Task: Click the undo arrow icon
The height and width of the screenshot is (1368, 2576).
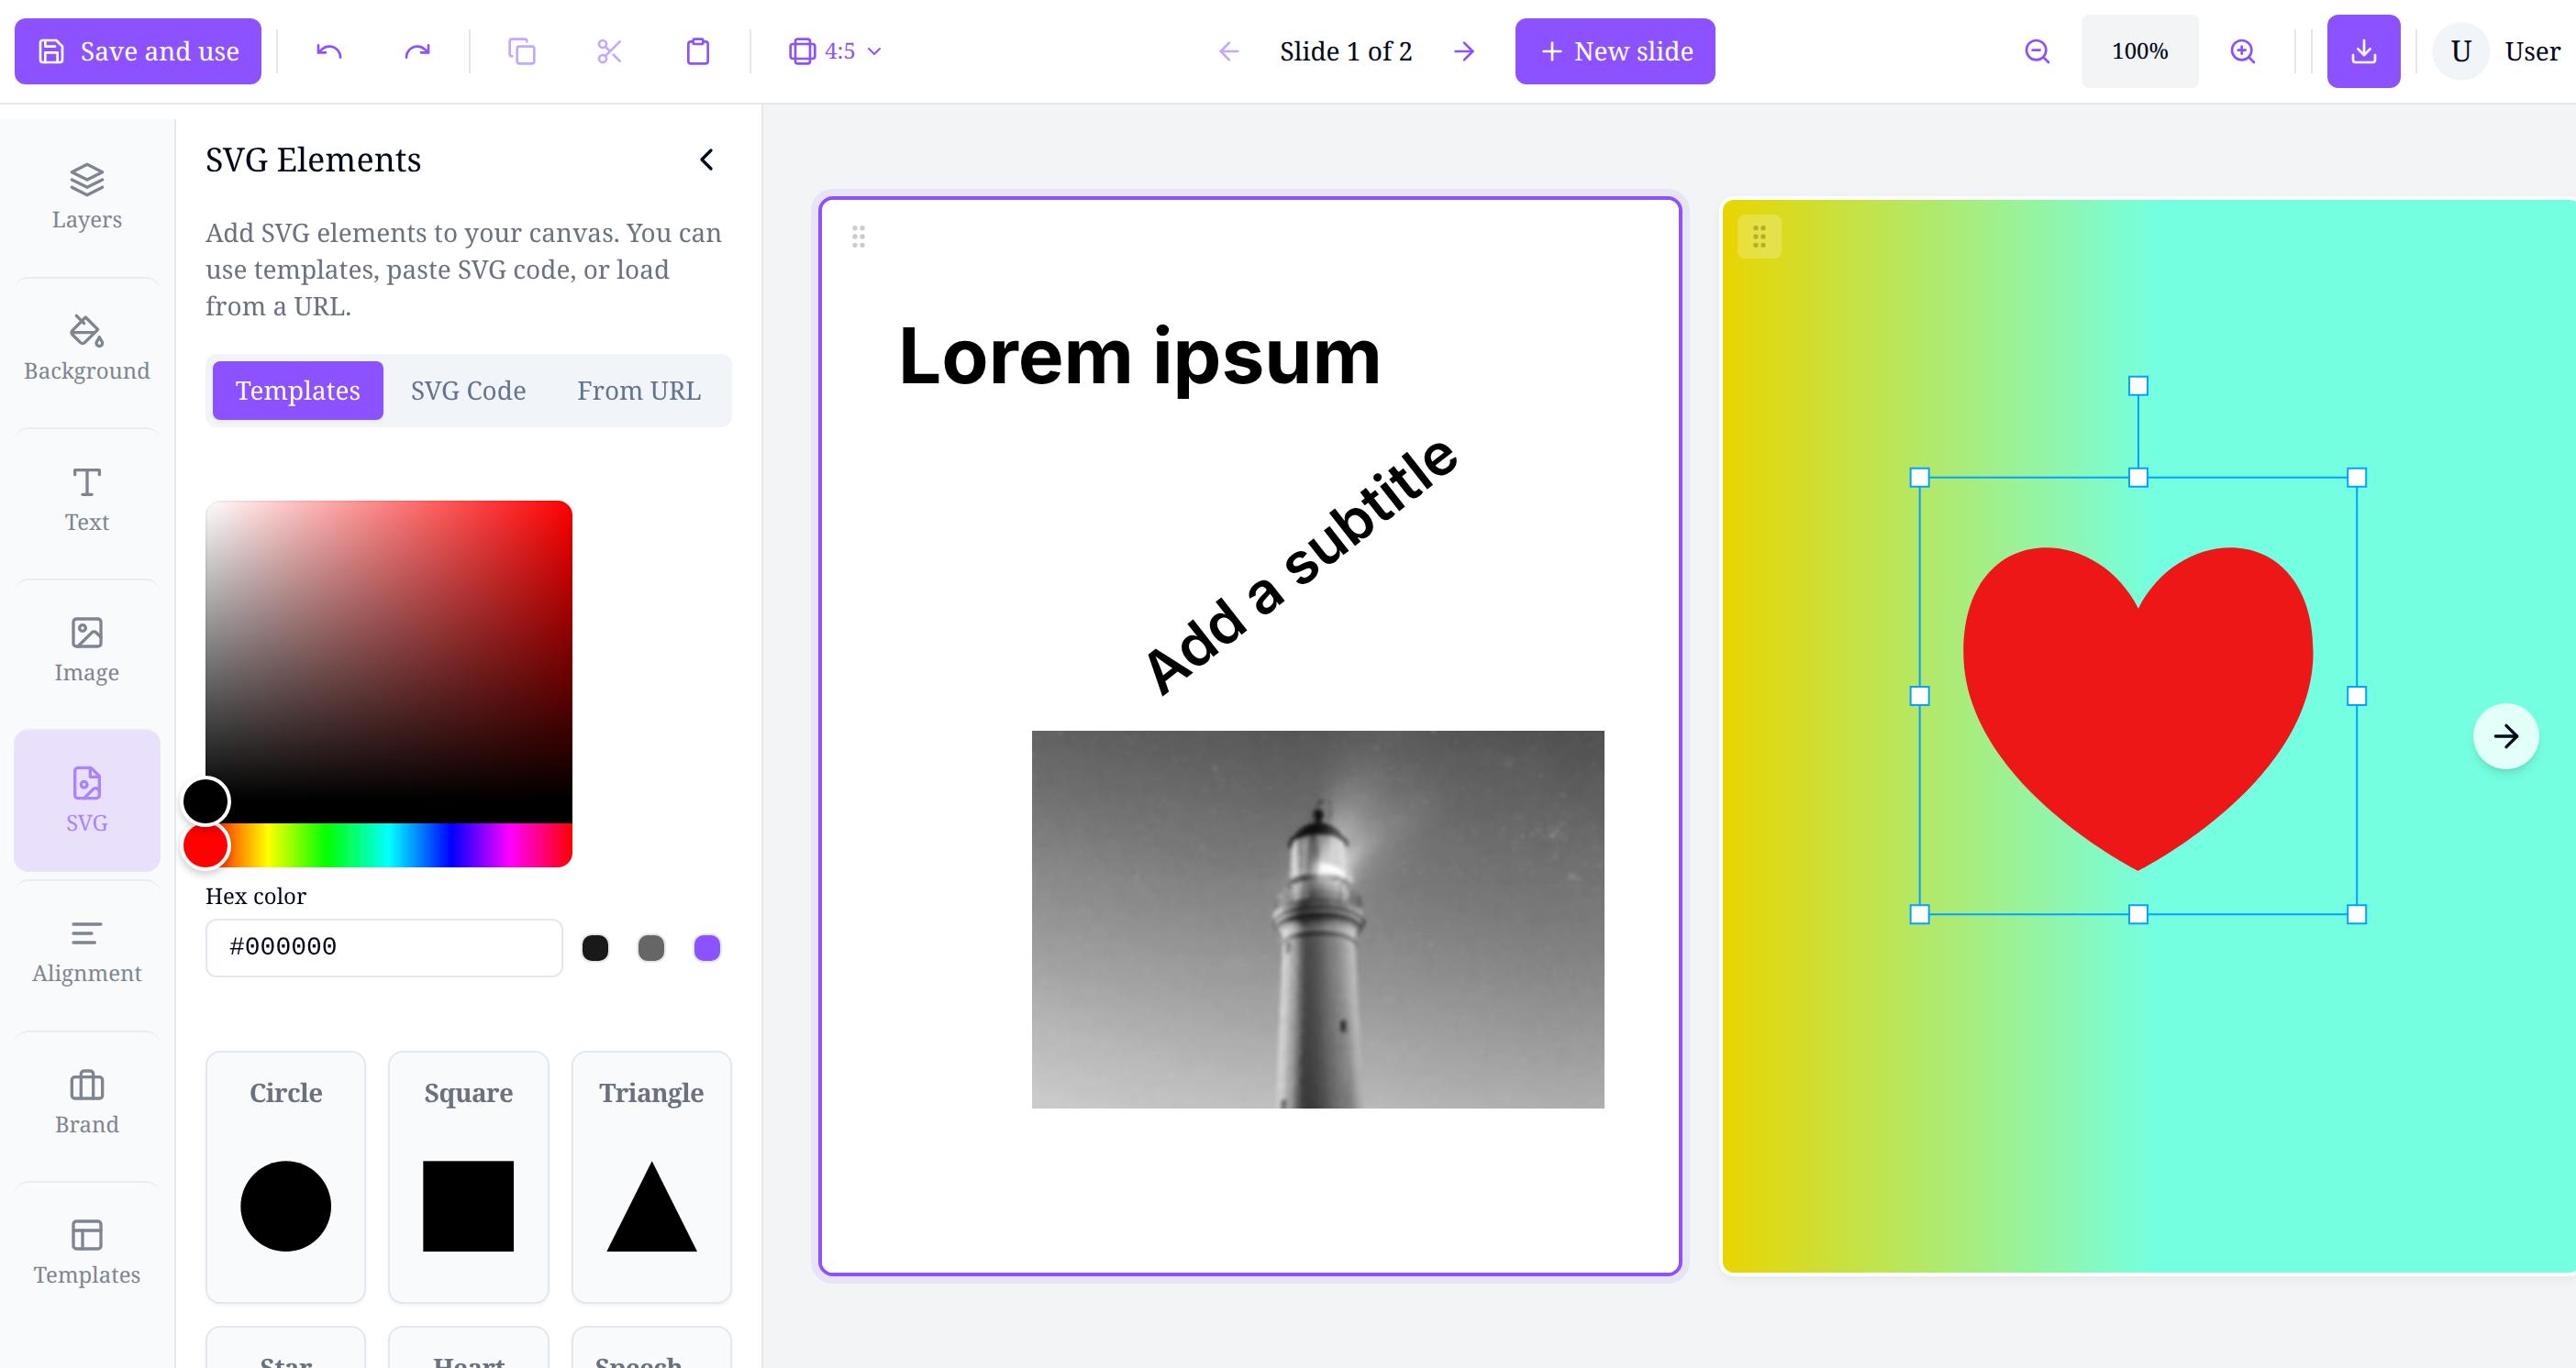Action: click(329, 51)
